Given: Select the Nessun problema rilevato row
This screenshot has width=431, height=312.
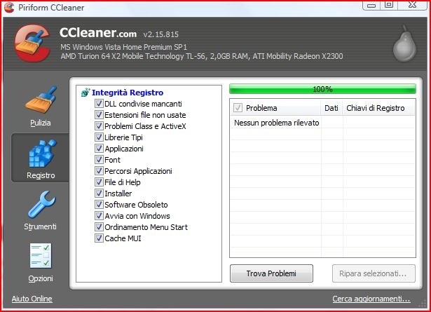Looking at the screenshot, I should click(322, 123).
